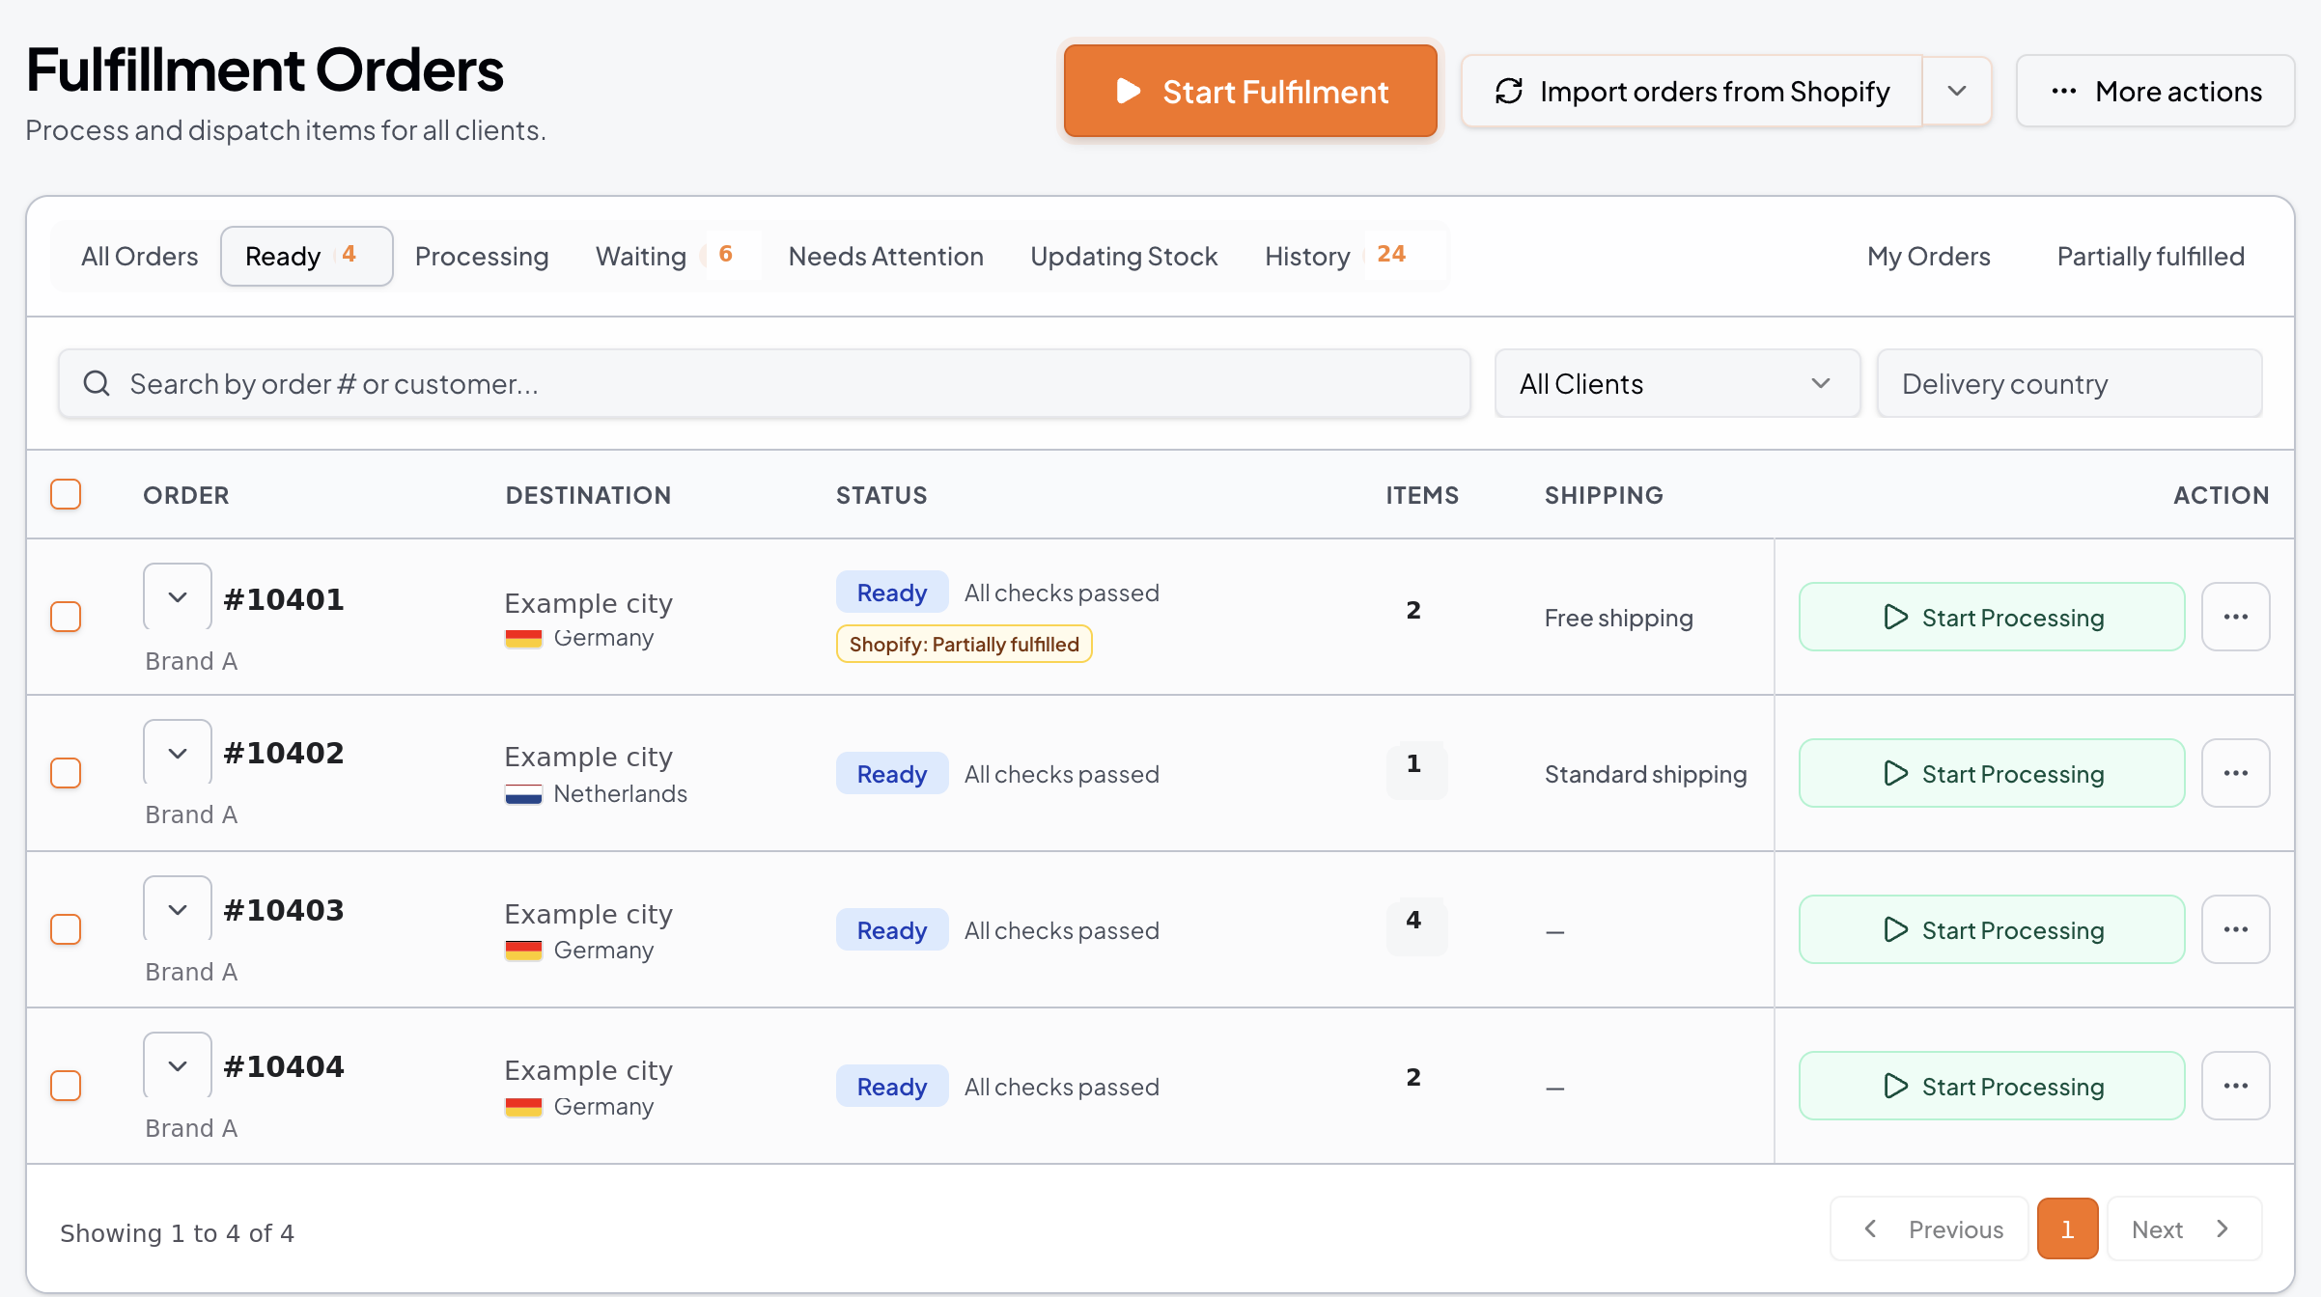Image resolution: width=2321 pixels, height=1297 pixels.
Task: Click the order search field
Action: point(764,383)
